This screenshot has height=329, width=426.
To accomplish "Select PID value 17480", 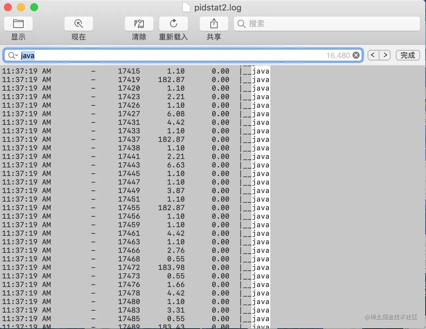I will [129, 301].
